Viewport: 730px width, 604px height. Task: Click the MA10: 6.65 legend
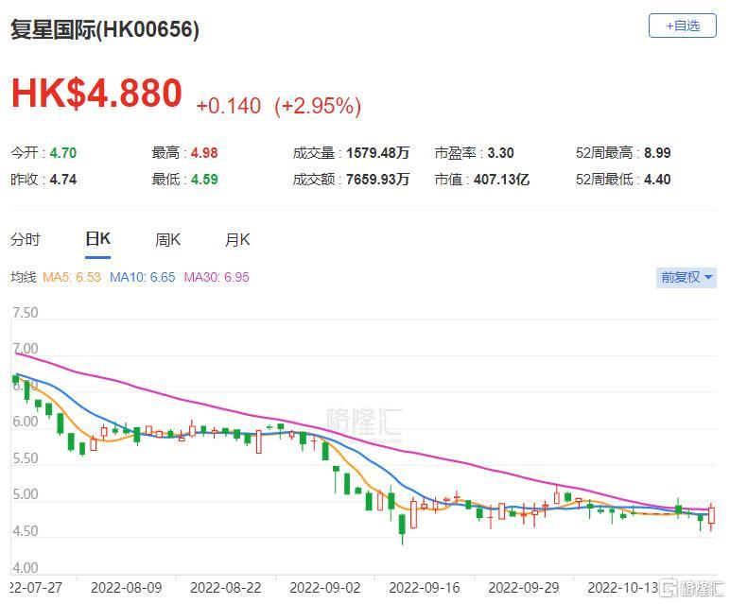click(x=143, y=277)
